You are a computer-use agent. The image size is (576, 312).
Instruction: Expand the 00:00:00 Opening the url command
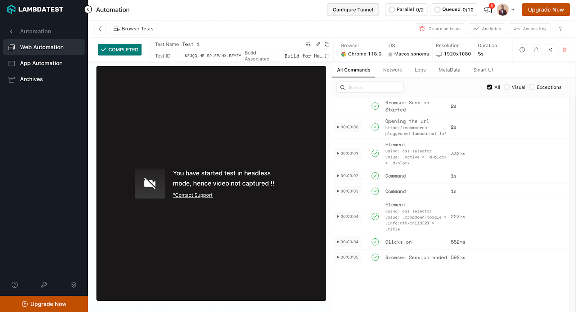348,127
